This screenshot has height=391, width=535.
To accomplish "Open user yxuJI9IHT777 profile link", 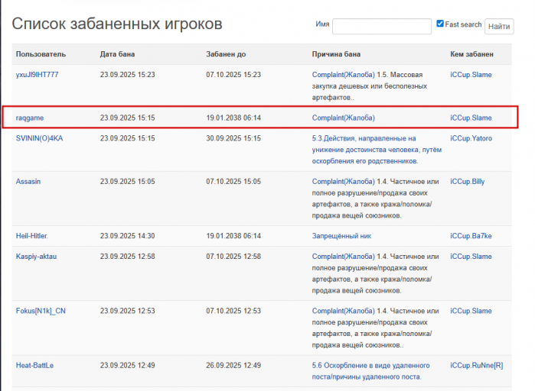I will (x=37, y=75).
